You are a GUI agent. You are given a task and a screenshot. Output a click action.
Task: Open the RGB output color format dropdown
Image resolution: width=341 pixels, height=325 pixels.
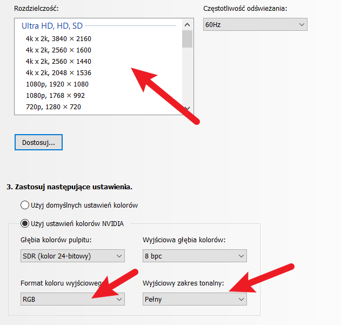point(72,299)
